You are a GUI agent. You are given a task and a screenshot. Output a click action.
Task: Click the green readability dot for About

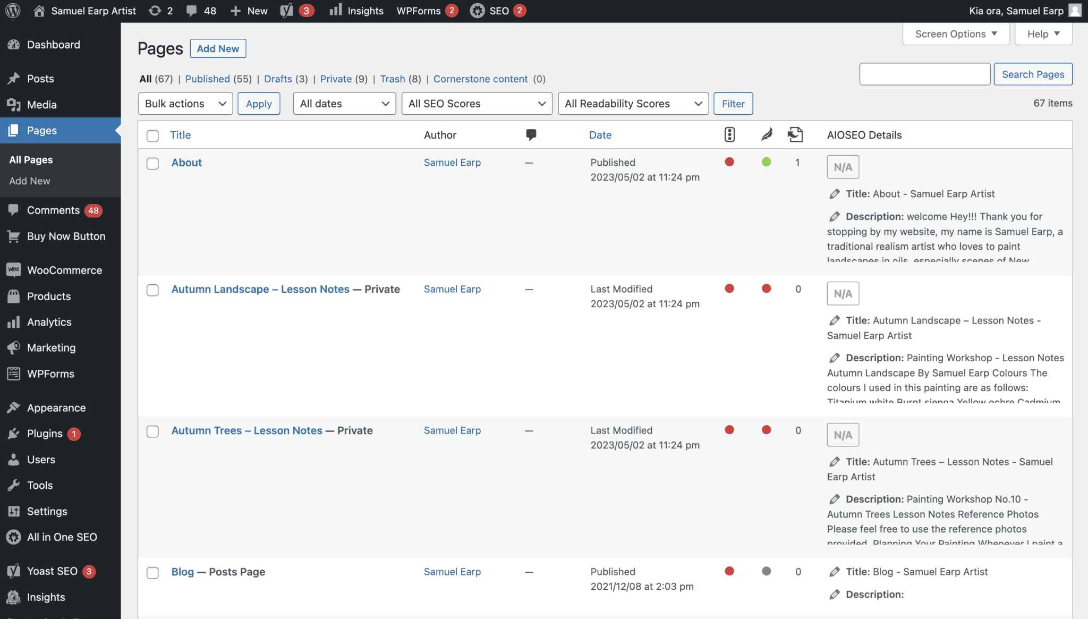tap(766, 162)
